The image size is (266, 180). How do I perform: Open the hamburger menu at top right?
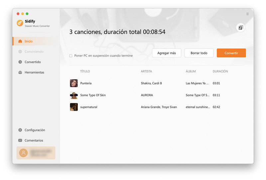[247, 14]
